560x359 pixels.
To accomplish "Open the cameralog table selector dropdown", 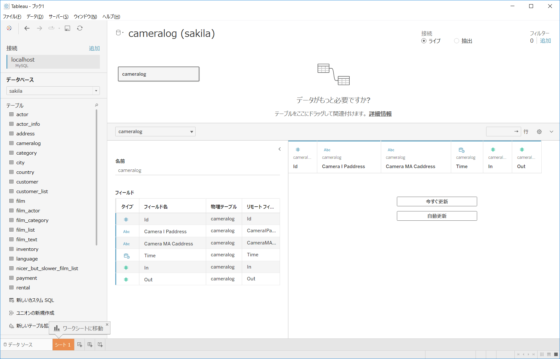I will 155,132.
